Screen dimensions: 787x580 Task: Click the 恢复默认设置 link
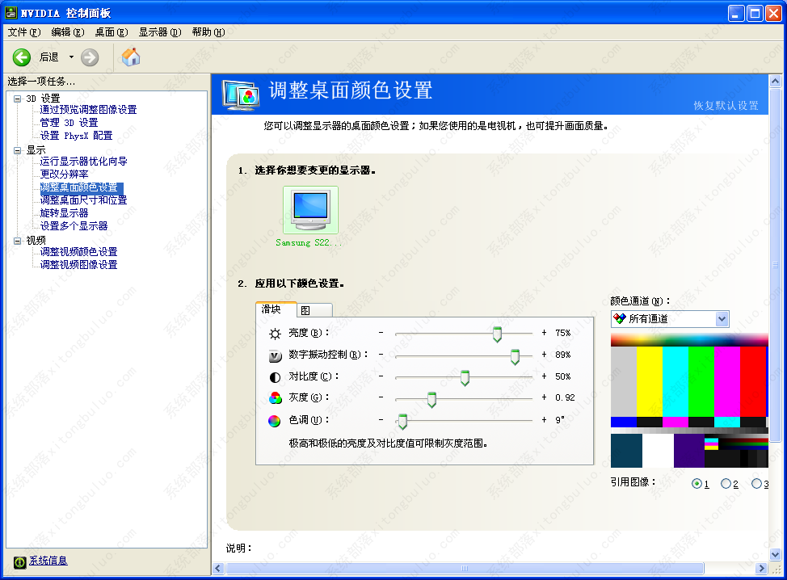(726, 105)
